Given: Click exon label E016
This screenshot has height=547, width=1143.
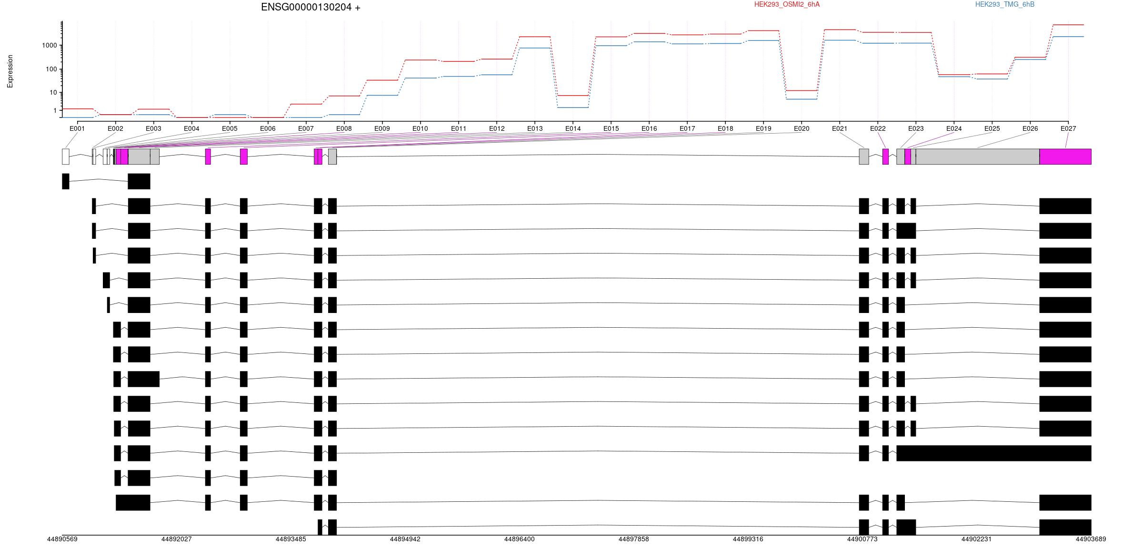Looking at the screenshot, I should (649, 128).
